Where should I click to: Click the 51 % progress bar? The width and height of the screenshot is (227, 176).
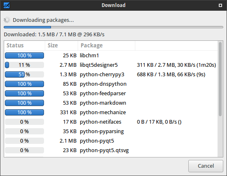(x=24, y=75)
